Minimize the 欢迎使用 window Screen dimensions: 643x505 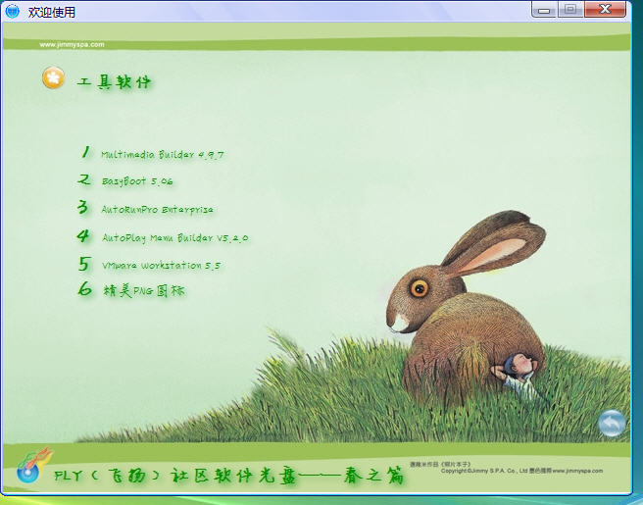click(544, 10)
